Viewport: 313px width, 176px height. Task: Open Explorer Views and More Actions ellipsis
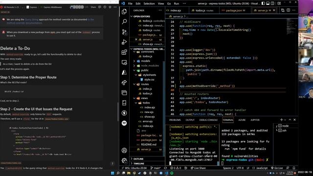(160, 10)
